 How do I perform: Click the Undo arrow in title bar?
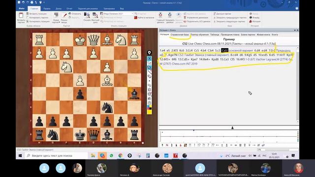tap(23, 2)
